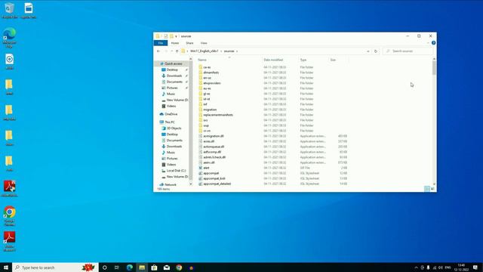This screenshot has height=272, width=483.
Task: Sort by the Name column header
Action: tap(202, 60)
